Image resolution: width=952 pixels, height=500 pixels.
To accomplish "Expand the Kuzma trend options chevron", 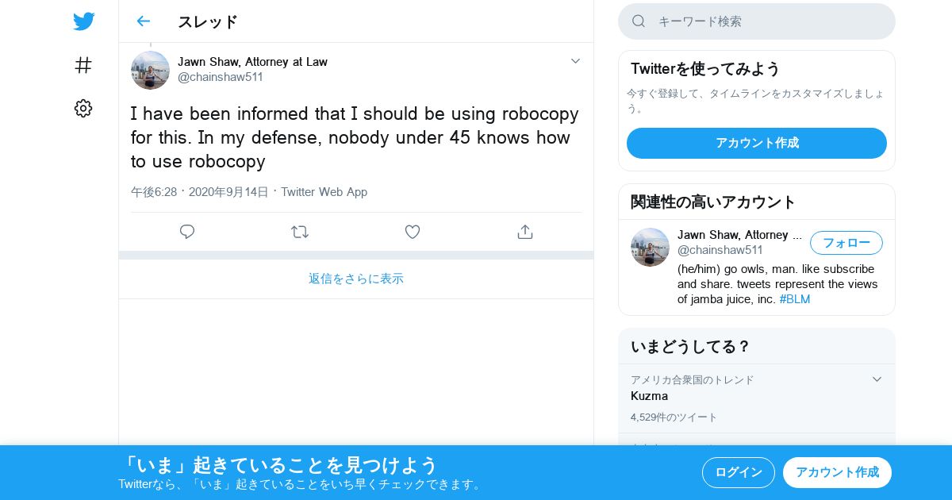I will (877, 379).
